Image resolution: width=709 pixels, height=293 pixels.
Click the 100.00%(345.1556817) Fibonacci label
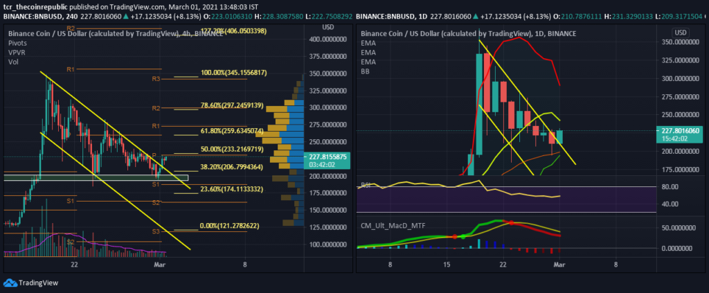coord(233,72)
